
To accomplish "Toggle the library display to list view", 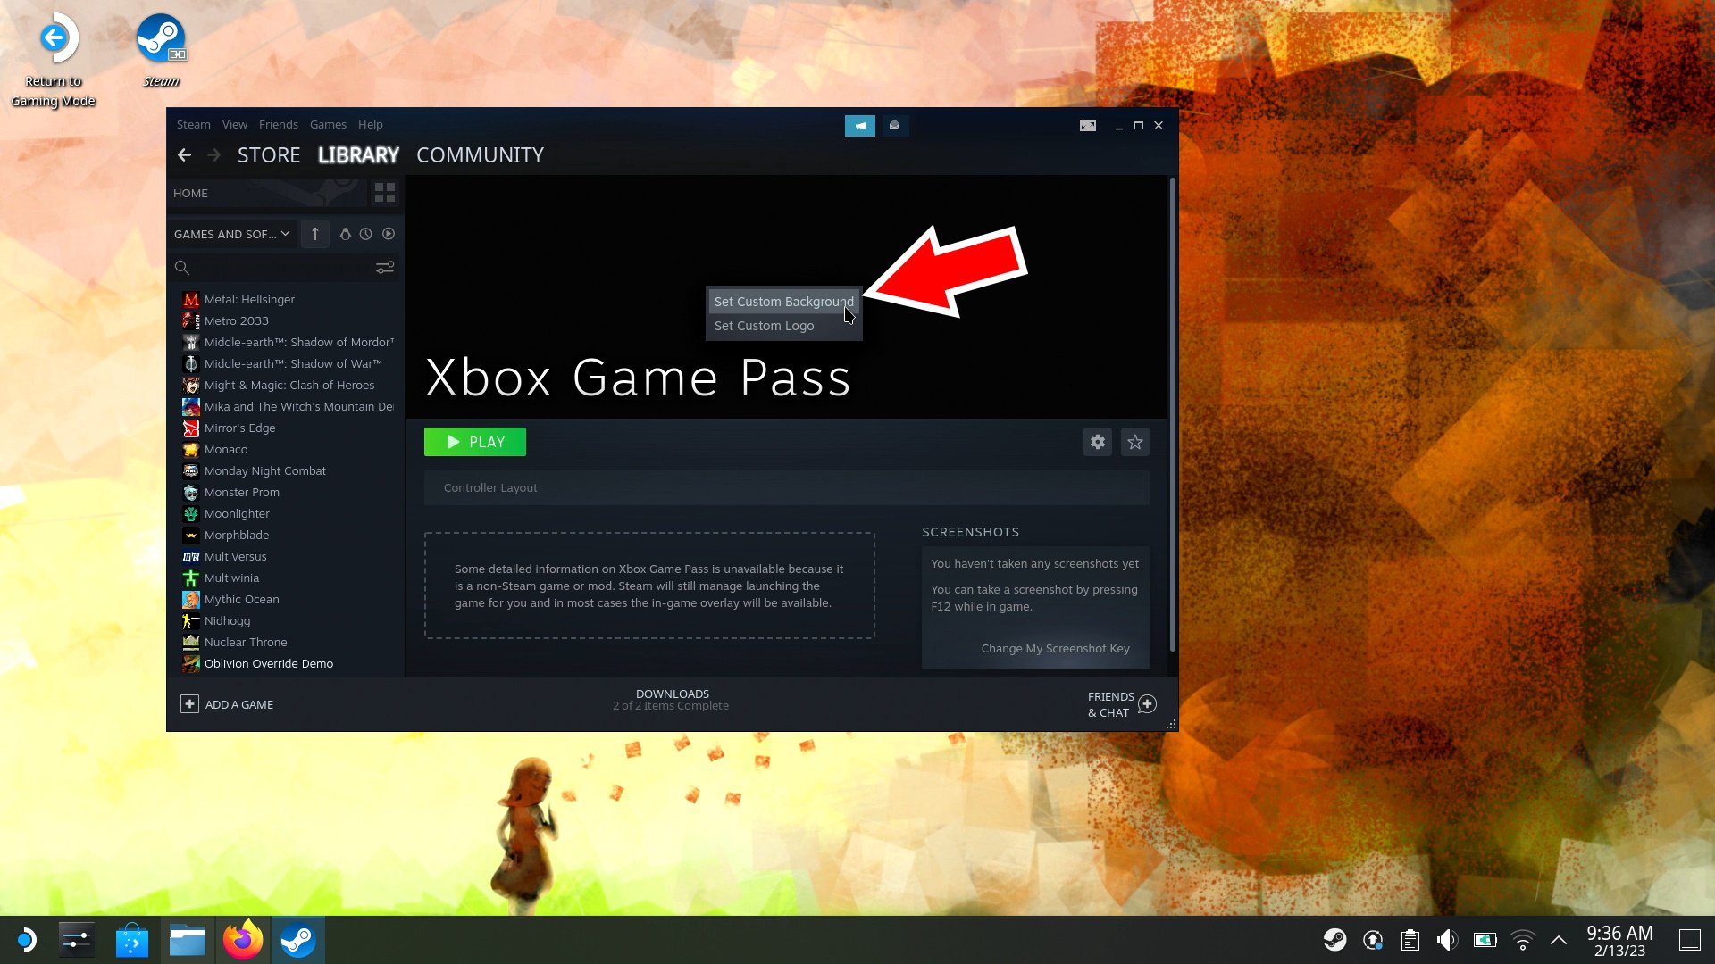I will (385, 193).
